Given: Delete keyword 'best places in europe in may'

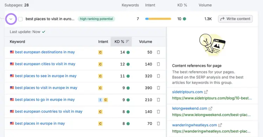Looking at the screenshot, I should click(159, 124).
